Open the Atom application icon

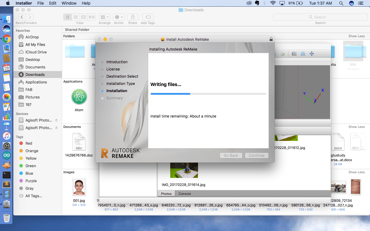coord(79,97)
